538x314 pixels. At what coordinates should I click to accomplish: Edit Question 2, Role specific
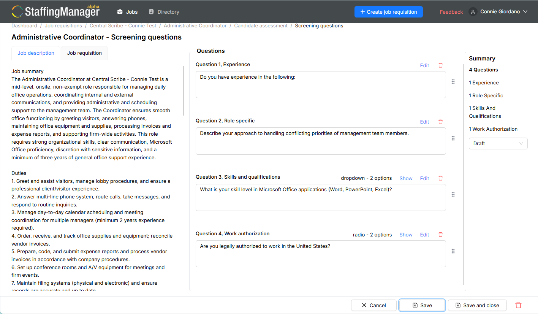coord(424,122)
